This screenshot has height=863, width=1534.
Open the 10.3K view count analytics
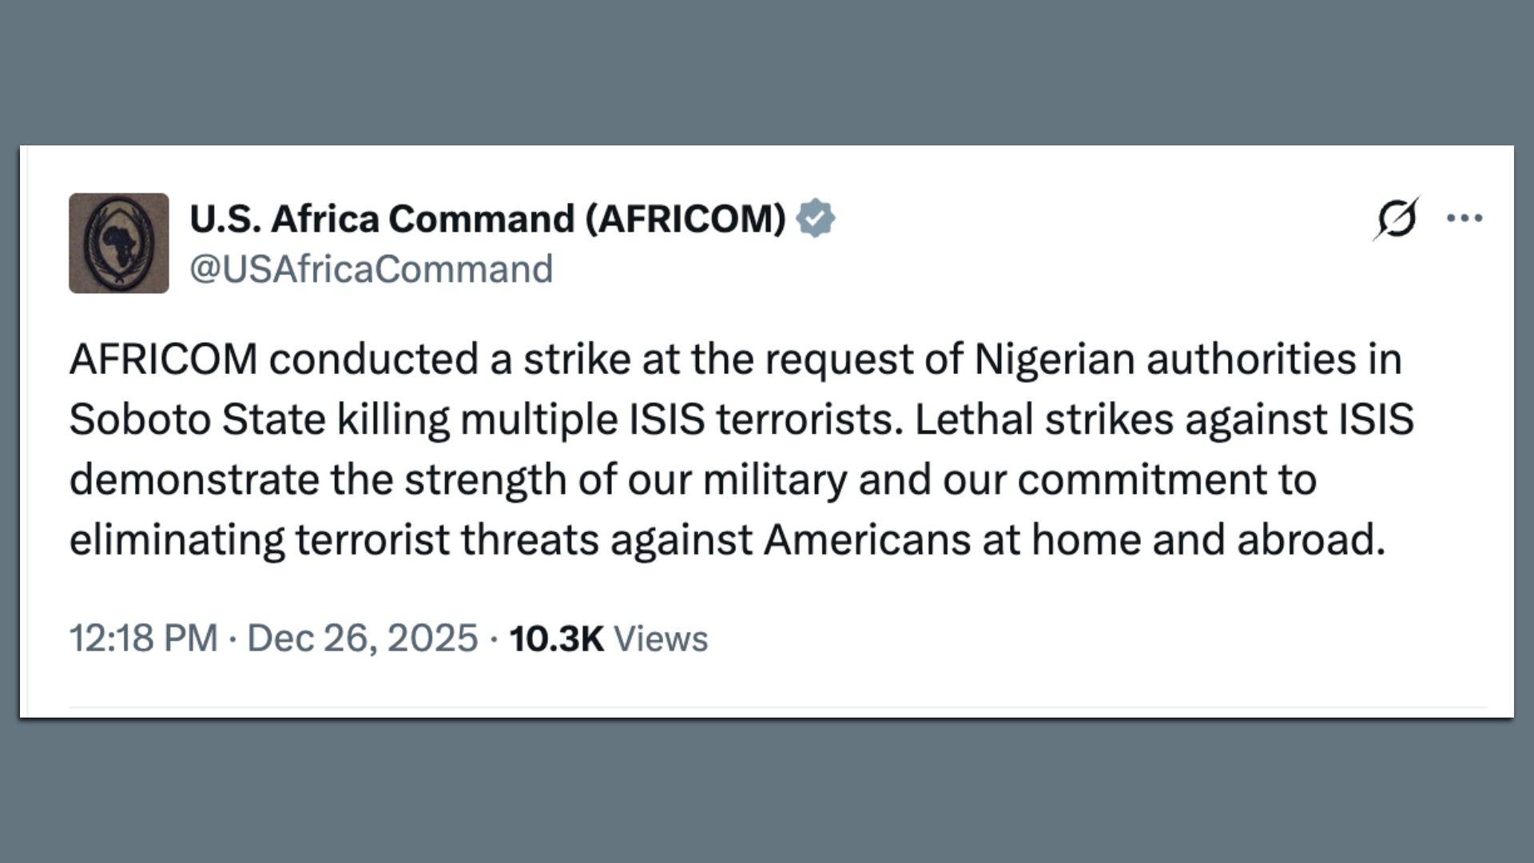pos(556,638)
